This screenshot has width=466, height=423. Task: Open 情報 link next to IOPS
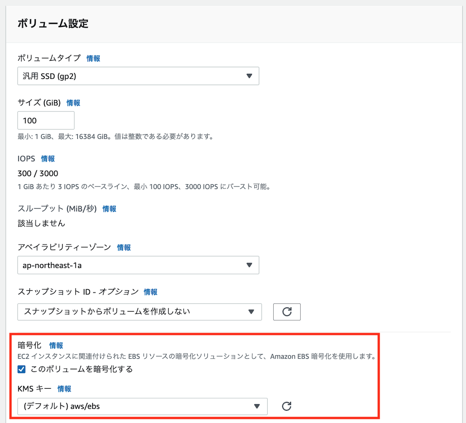(48, 159)
